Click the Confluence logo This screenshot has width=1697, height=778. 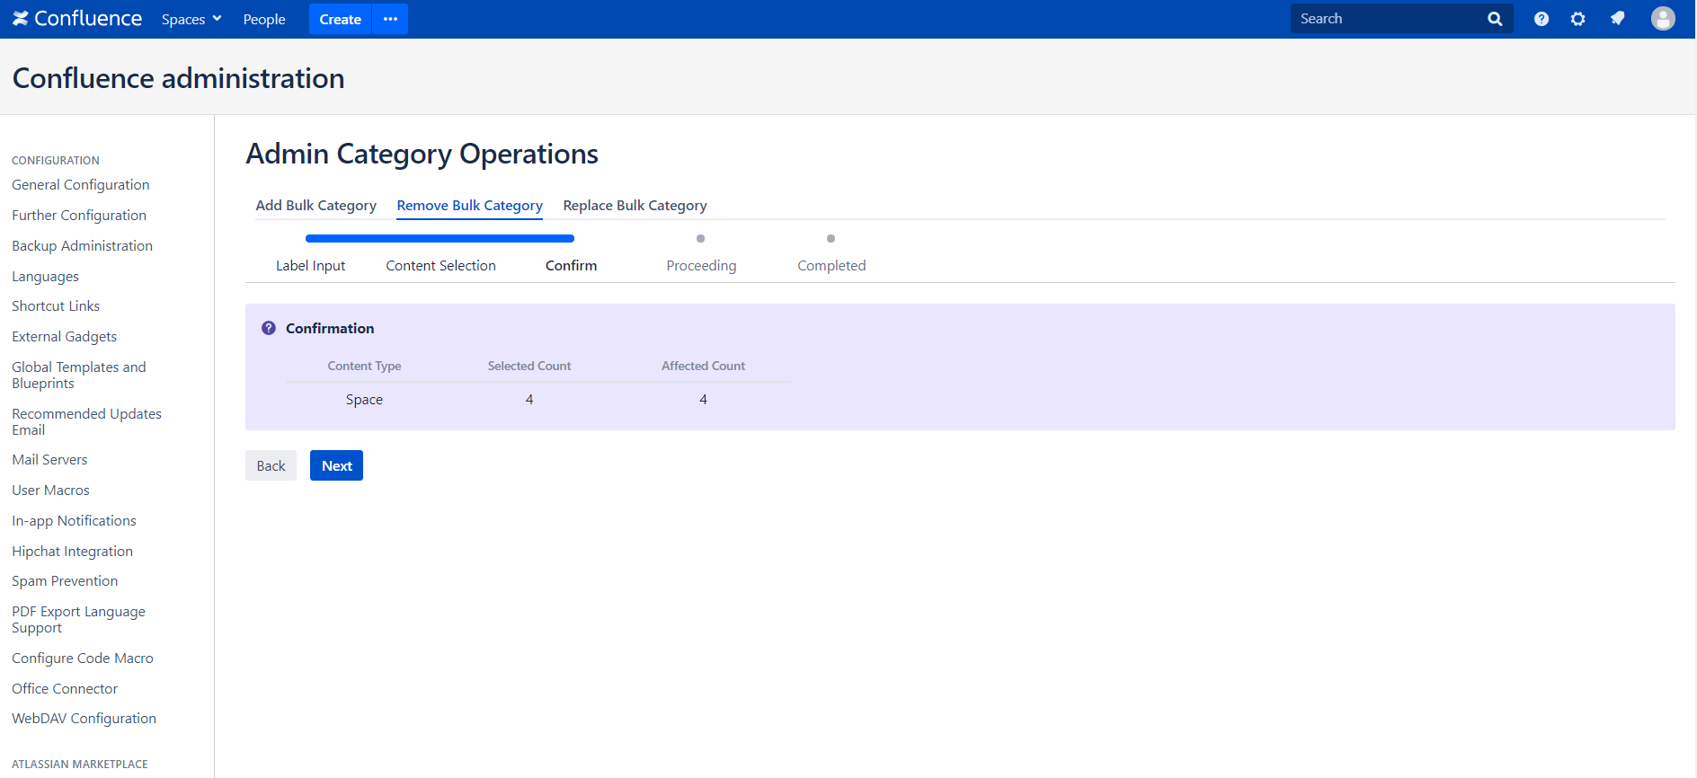[77, 19]
